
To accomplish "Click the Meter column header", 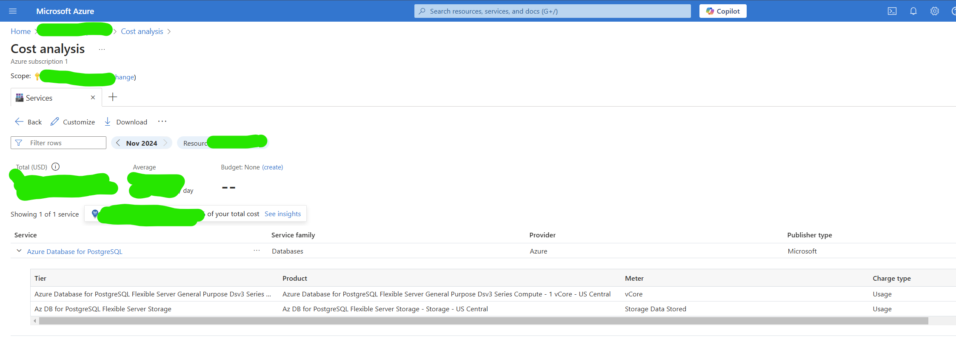I will point(634,279).
